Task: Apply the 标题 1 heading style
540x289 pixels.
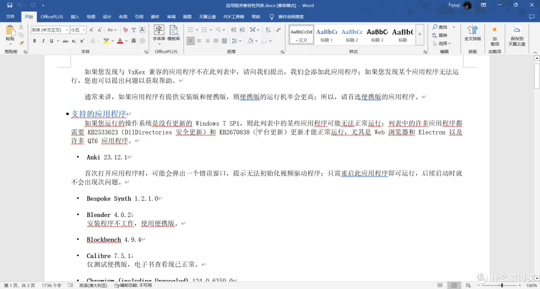Action: coord(326,34)
